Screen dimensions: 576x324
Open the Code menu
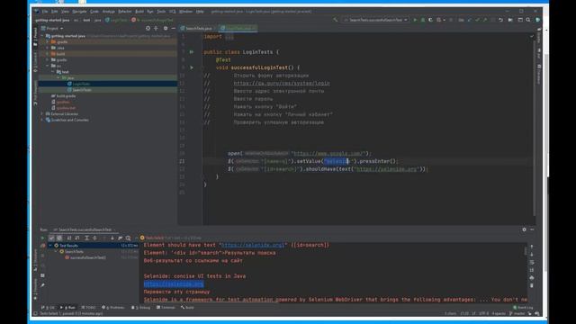pyautogui.click(x=94, y=12)
